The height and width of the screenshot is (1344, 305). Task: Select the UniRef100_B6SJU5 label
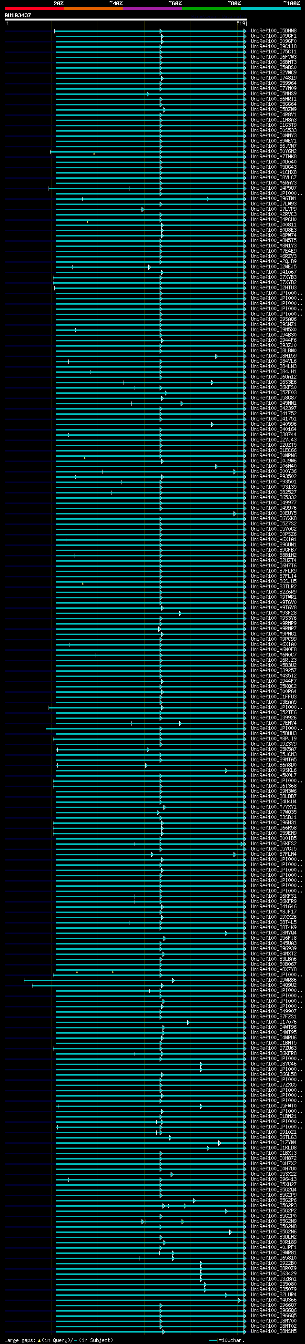274,581
